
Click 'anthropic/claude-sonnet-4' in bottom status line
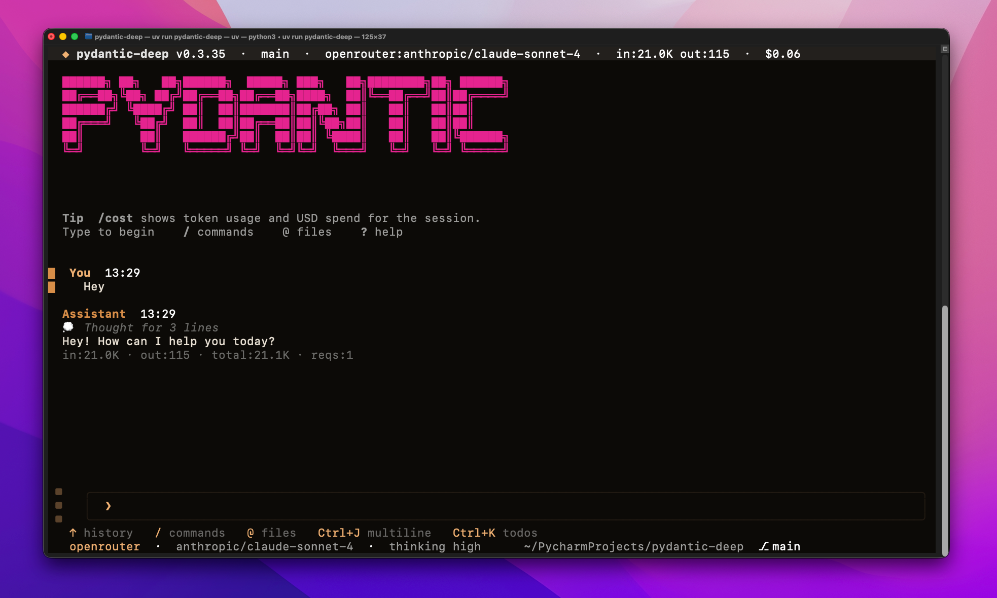click(265, 546)
